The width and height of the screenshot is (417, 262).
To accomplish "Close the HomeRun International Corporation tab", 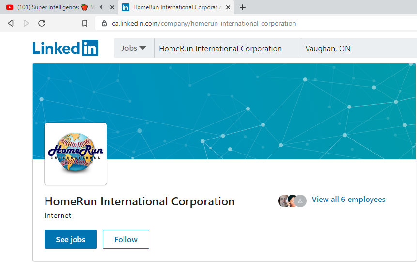I will coord(228,7).
